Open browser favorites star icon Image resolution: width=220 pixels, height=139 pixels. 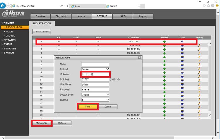pos(209,6)
